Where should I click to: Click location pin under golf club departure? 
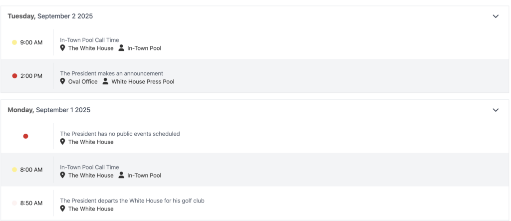[63, 209]
